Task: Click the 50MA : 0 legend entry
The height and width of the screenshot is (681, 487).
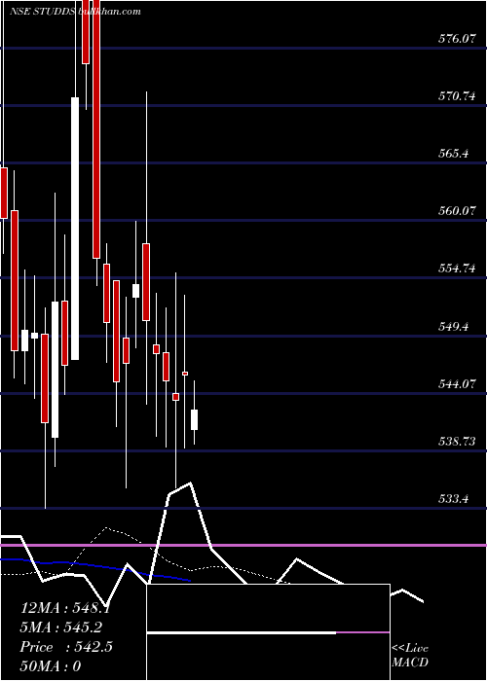Action: point(51,665)
